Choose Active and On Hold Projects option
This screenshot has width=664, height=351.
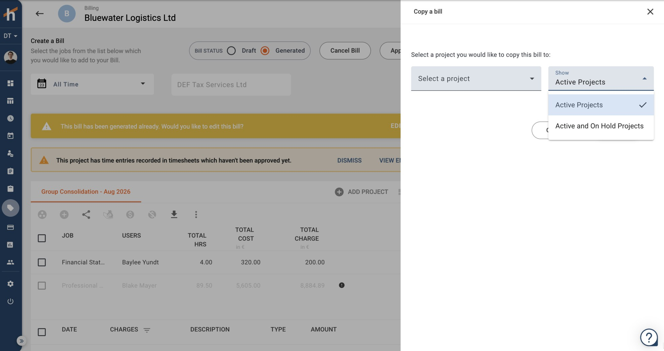(601, 126)
